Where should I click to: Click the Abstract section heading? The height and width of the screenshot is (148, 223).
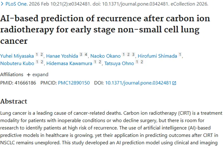(x=14, y=101)
